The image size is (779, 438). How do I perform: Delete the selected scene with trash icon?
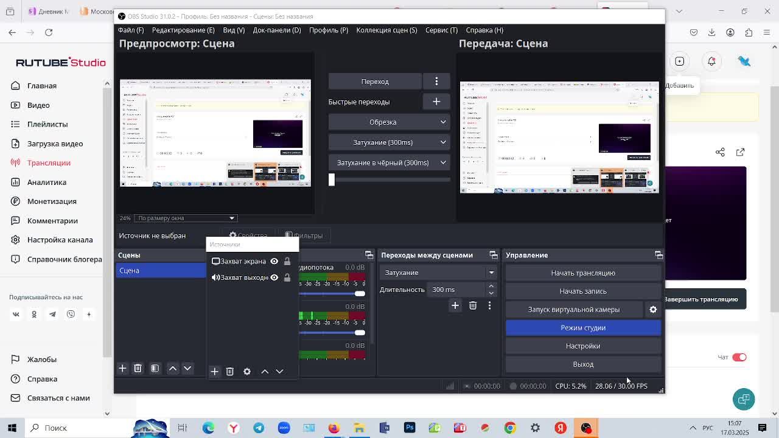pos(138,368)
